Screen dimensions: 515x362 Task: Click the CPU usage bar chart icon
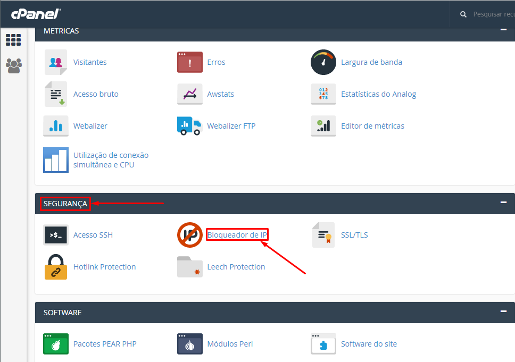click(x=56, y=160)
